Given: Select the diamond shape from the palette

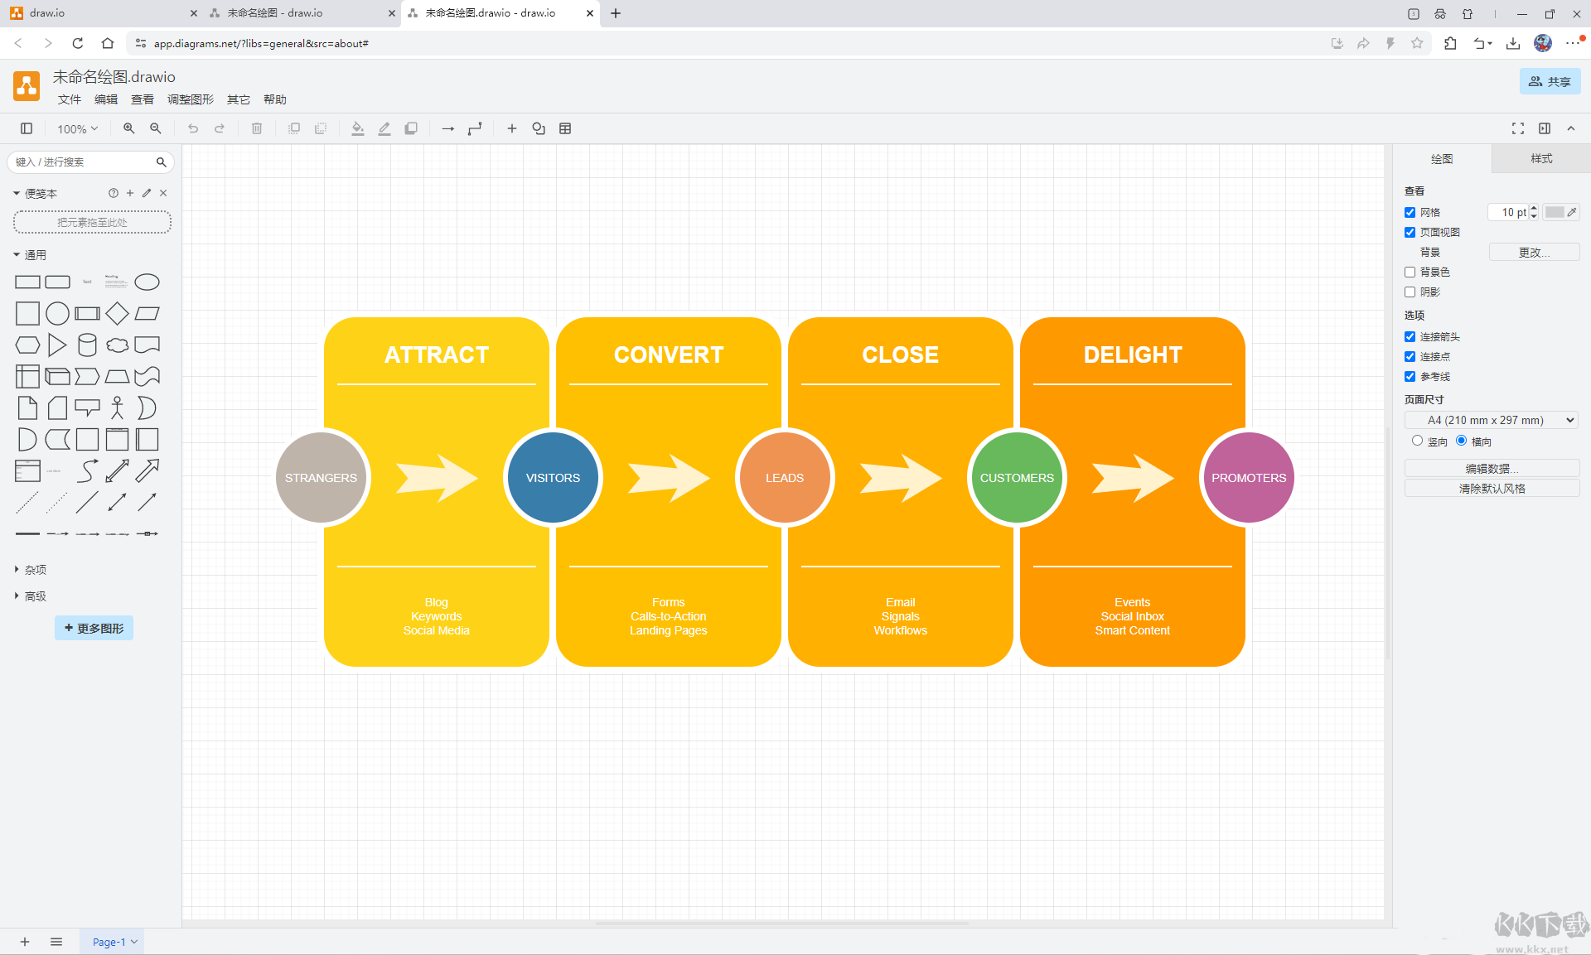Looking at the screenshot, I should point(117,313).
